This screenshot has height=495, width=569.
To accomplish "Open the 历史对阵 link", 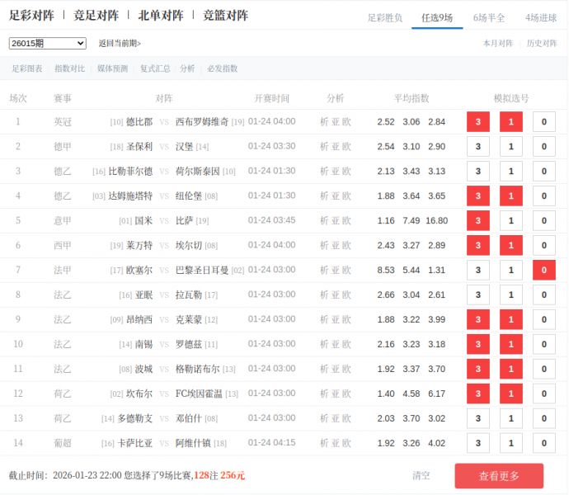I will point(542,43).
